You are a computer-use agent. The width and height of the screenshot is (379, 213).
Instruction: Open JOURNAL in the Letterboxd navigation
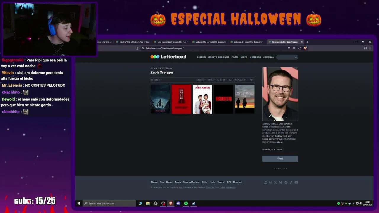tap(269, 57)
